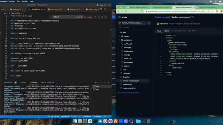Go to next match in find widget

point(99,17)
